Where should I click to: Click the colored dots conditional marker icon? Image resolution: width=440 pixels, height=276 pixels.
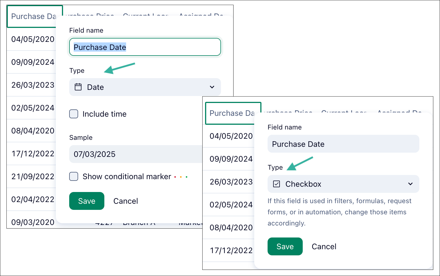[x=181, y=177]
